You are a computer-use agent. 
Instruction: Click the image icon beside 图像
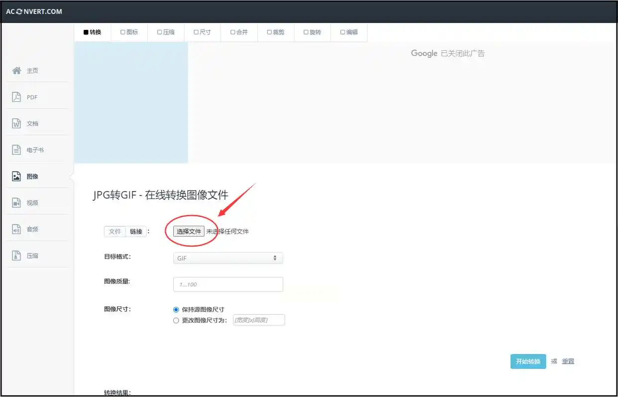tap(16, 176)
